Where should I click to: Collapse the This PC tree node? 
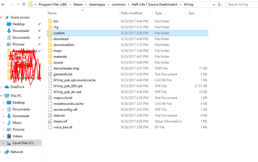coord(1,96)
